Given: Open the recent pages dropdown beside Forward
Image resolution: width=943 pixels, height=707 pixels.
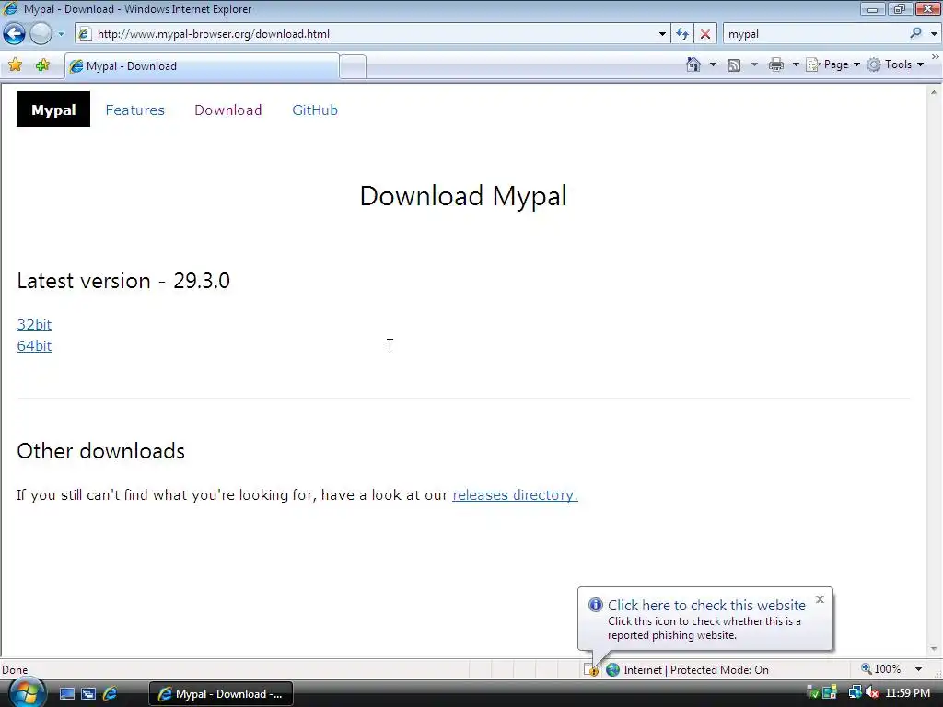Looking at the screenshot, I should pyautogui.click(x=61, y=34).
